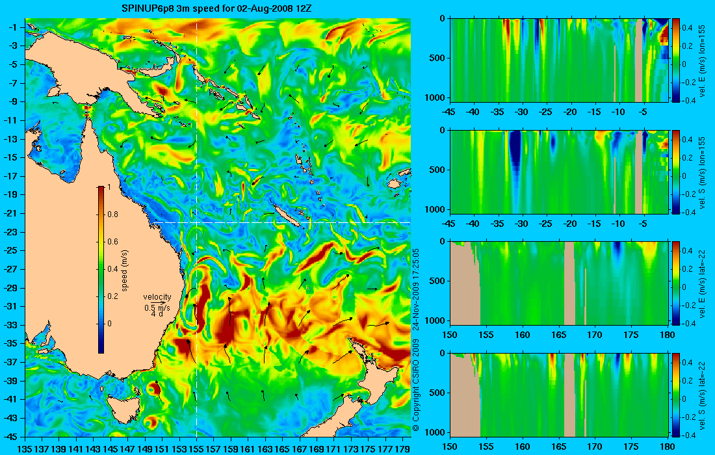Click the "0.5 m/s" velocity scale text

pos(157,308)
